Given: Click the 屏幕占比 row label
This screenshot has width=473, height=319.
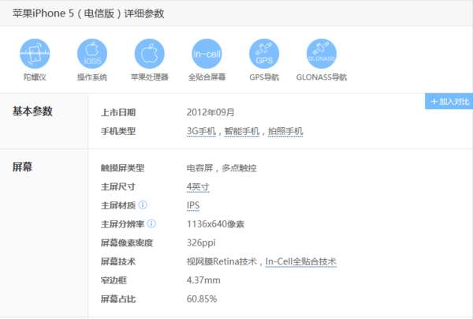Looking at the screenshot, I should click(118, 299).
